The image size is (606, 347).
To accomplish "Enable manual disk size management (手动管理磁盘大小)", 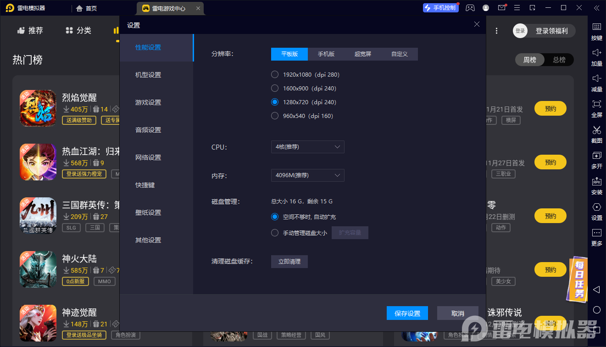I will pyautogui.click(x=275, y=232).
